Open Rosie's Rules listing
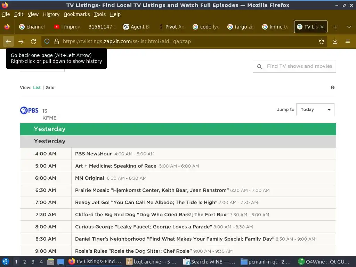Viewport: 356px width, 267px height. coord(133,251)
